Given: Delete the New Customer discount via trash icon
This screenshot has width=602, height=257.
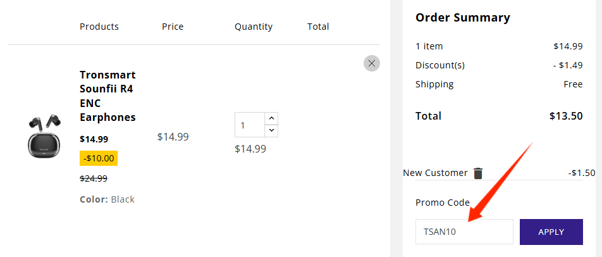Looking at the screenshot, I should pos(478,173).
